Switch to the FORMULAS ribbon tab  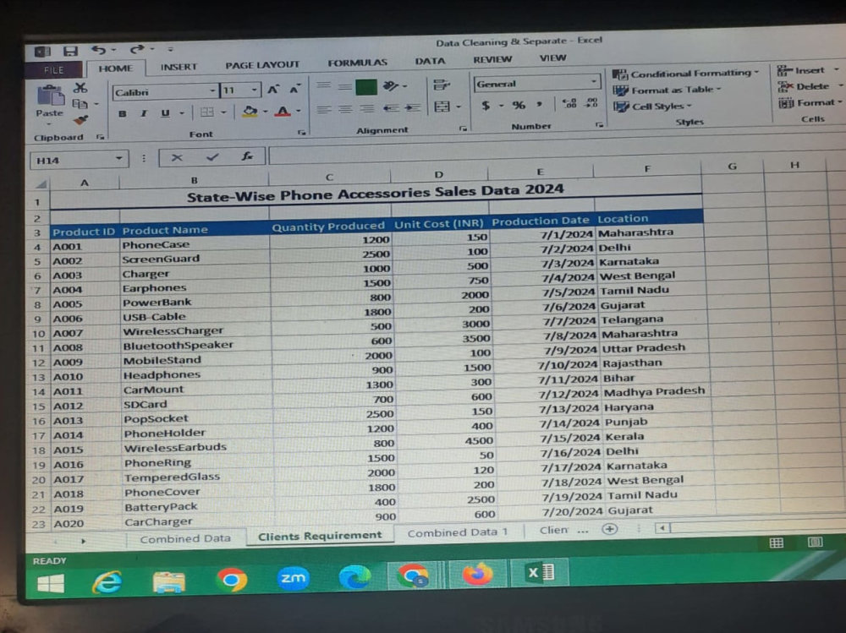(357, 63)
